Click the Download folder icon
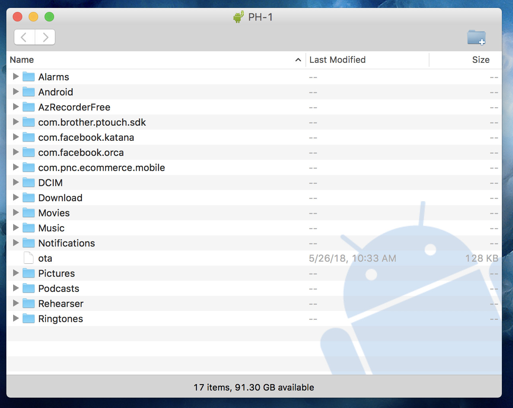 pyautogui.click(x=29, y=197)
